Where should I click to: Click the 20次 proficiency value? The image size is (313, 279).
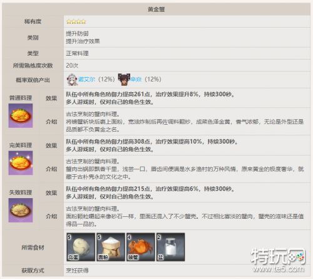pyautogui.click(x=72, y=65)
